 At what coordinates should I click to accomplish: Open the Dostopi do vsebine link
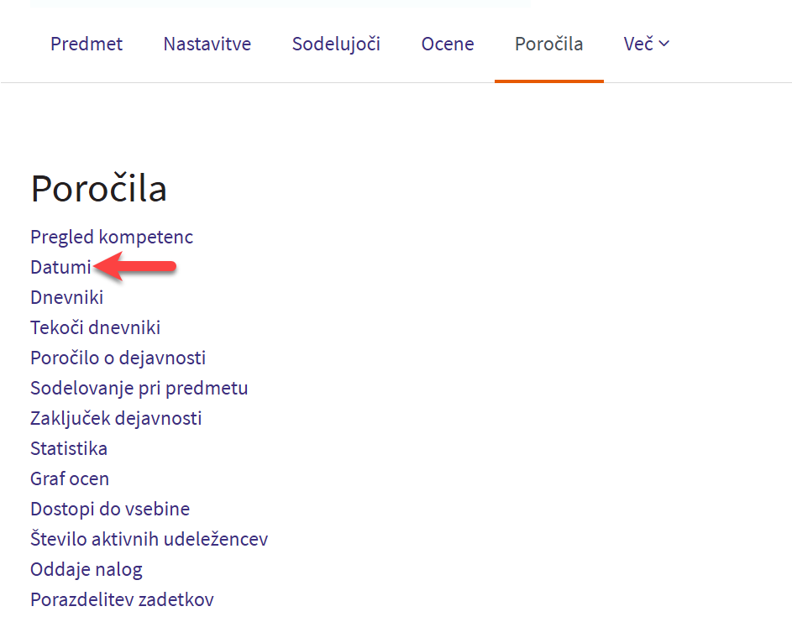click(x=110, y=509)
